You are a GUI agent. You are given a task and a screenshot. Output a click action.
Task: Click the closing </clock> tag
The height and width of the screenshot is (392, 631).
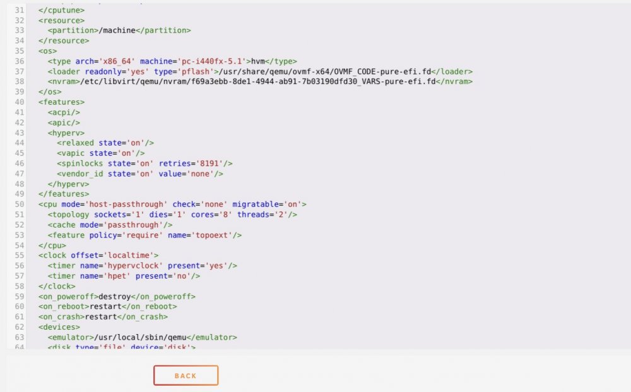(57, 286)
